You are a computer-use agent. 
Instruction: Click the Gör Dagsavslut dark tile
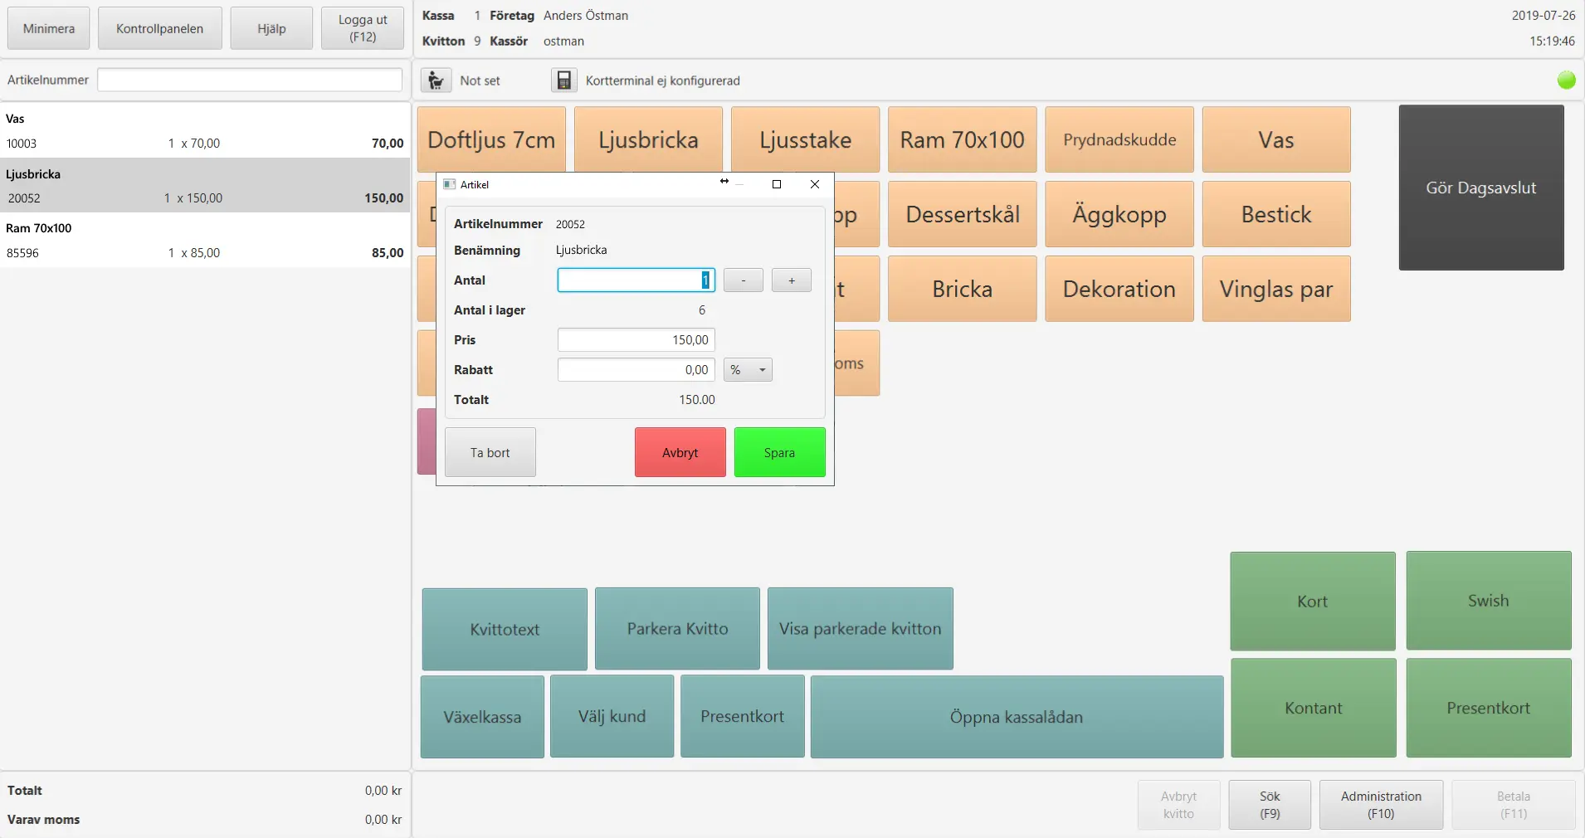(x=1480, y=188)
